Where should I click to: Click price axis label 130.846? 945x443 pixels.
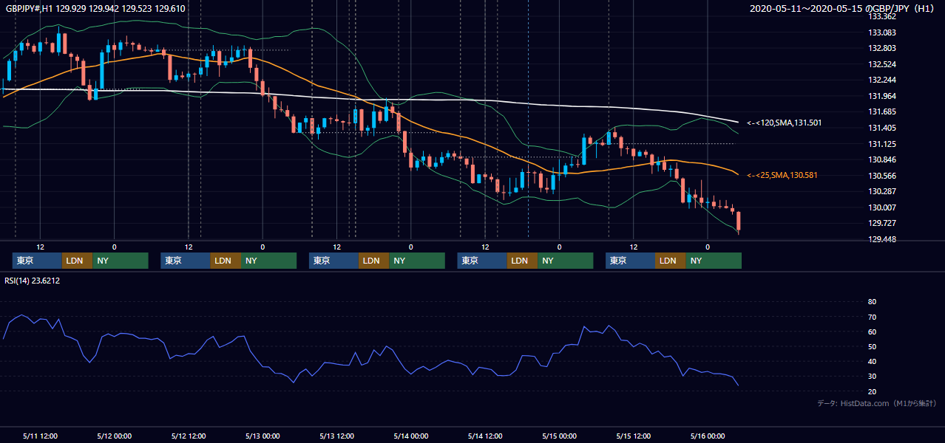(x=881, y=159)
